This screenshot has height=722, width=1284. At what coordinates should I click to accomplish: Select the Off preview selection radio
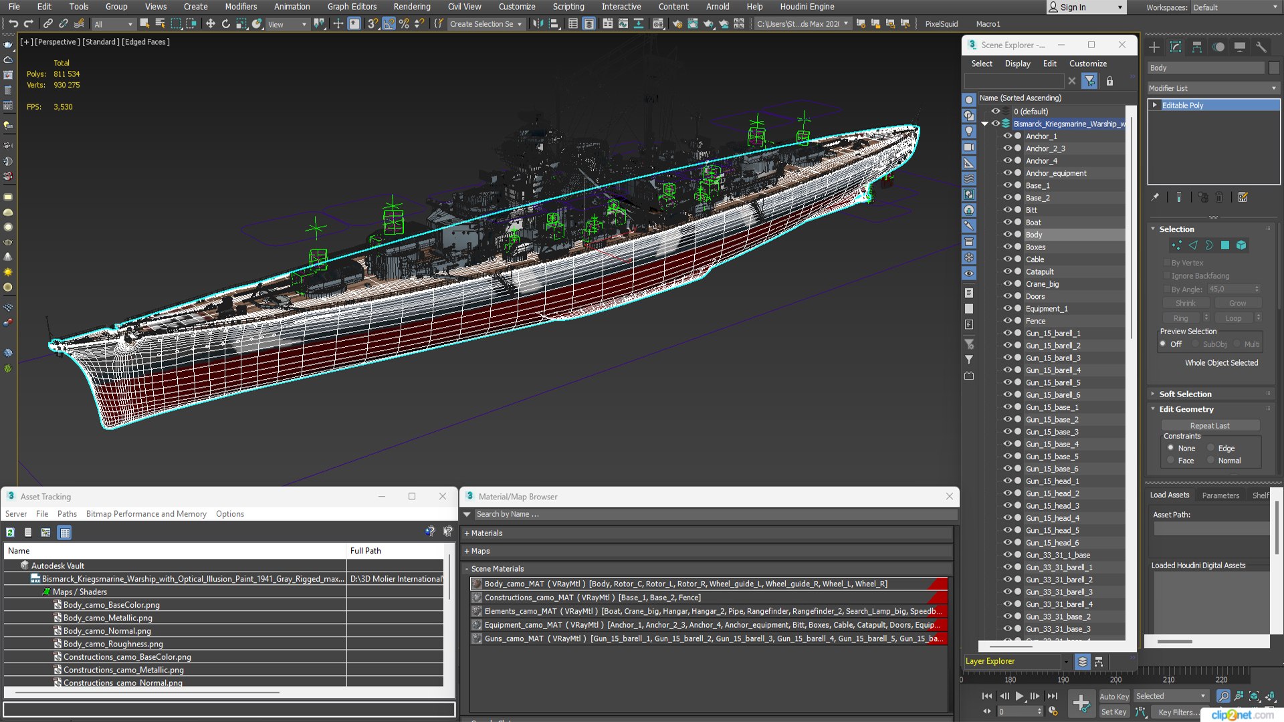tap(1163, 344)
